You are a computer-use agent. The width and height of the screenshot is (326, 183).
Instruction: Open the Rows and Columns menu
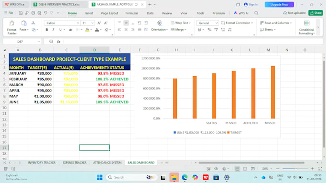pos(276,23)
